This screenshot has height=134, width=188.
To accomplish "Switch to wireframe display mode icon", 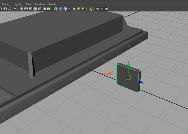I will 56,9.
